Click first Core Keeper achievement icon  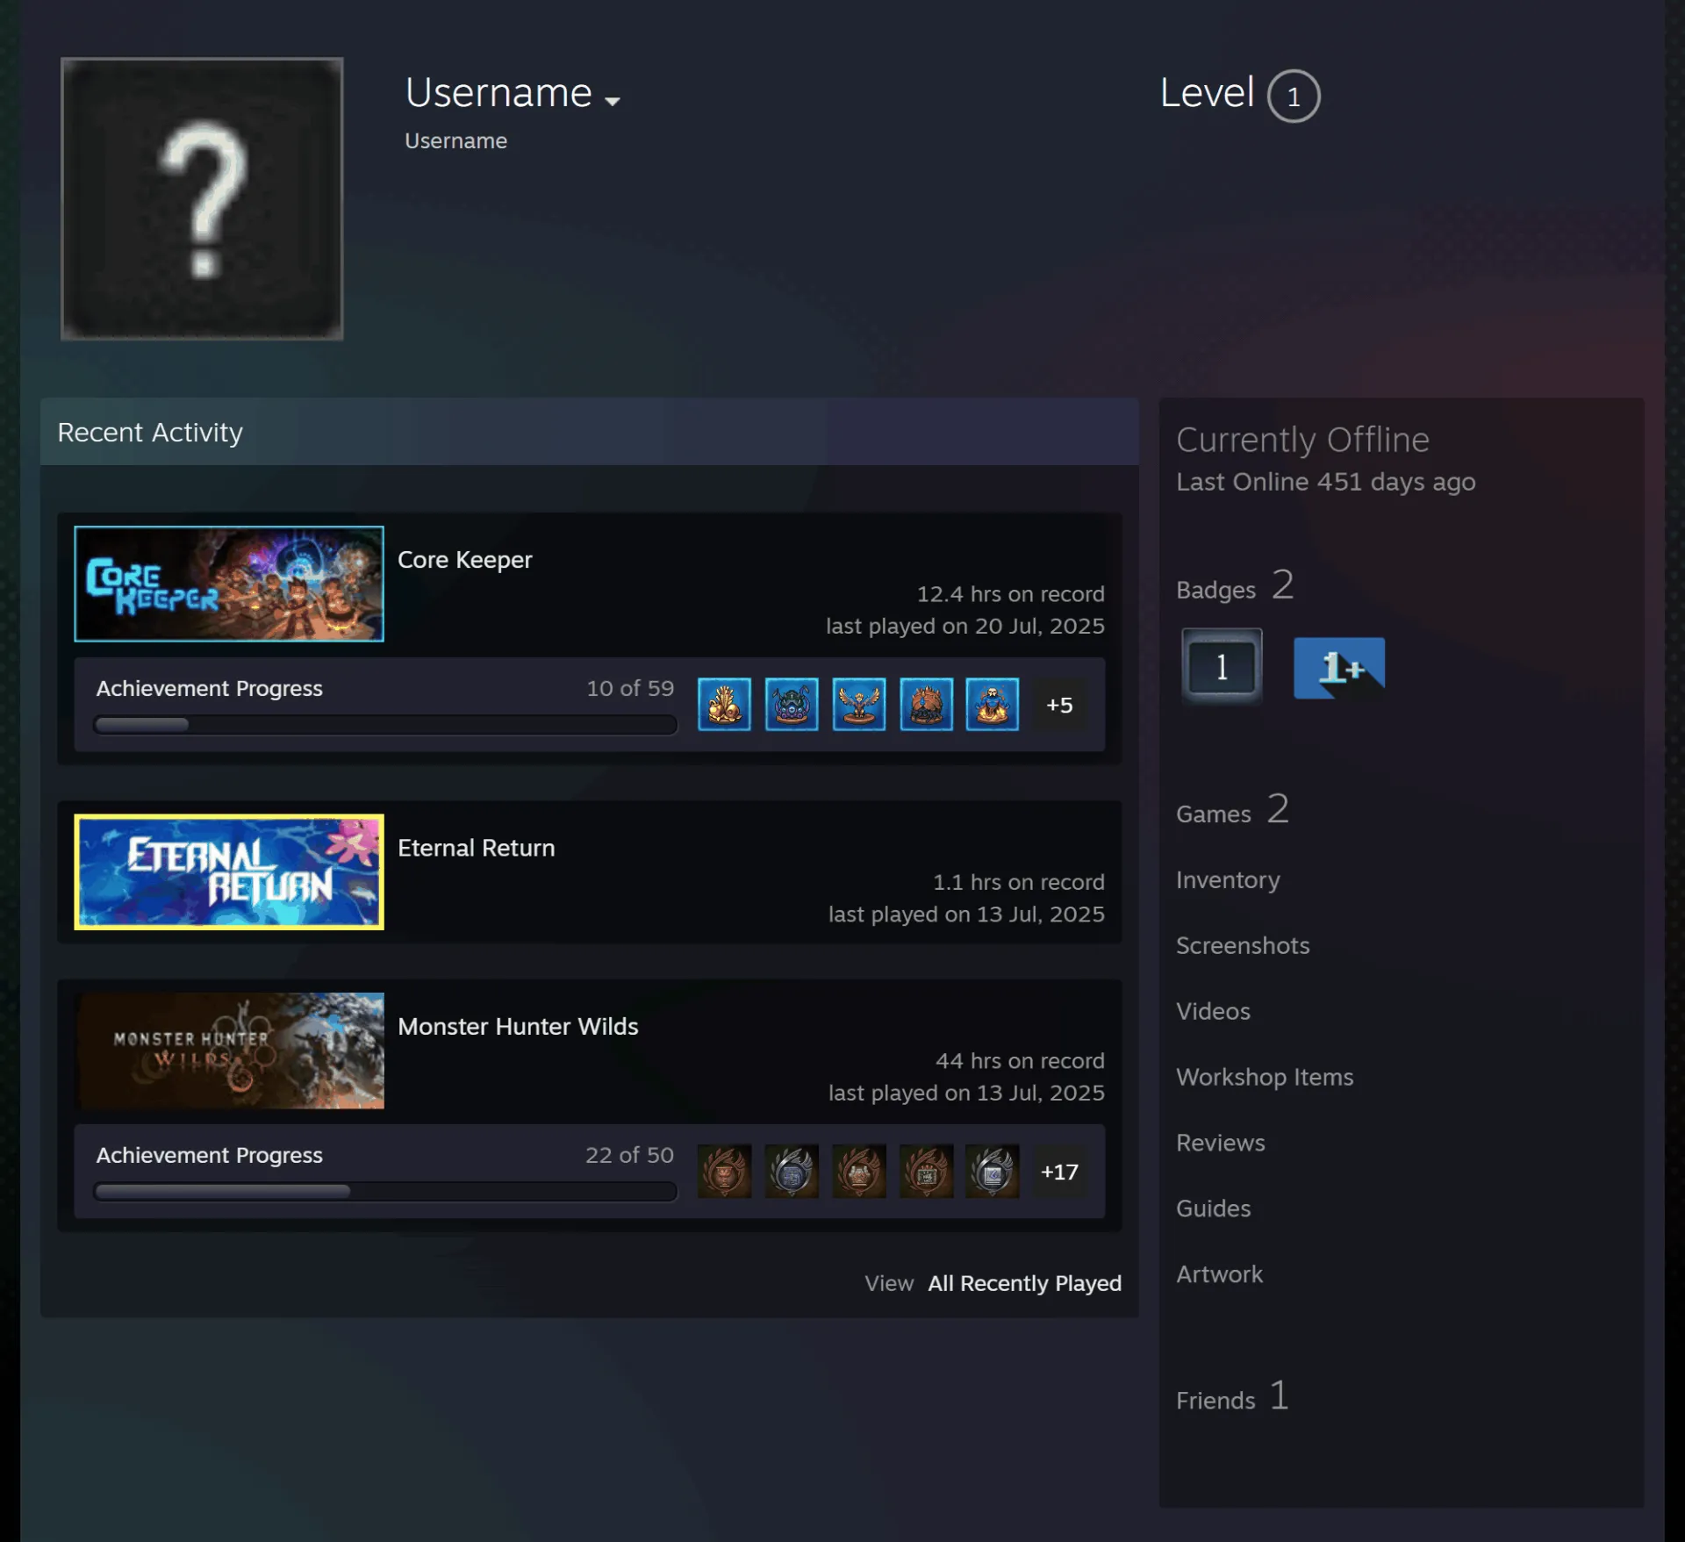724,704
